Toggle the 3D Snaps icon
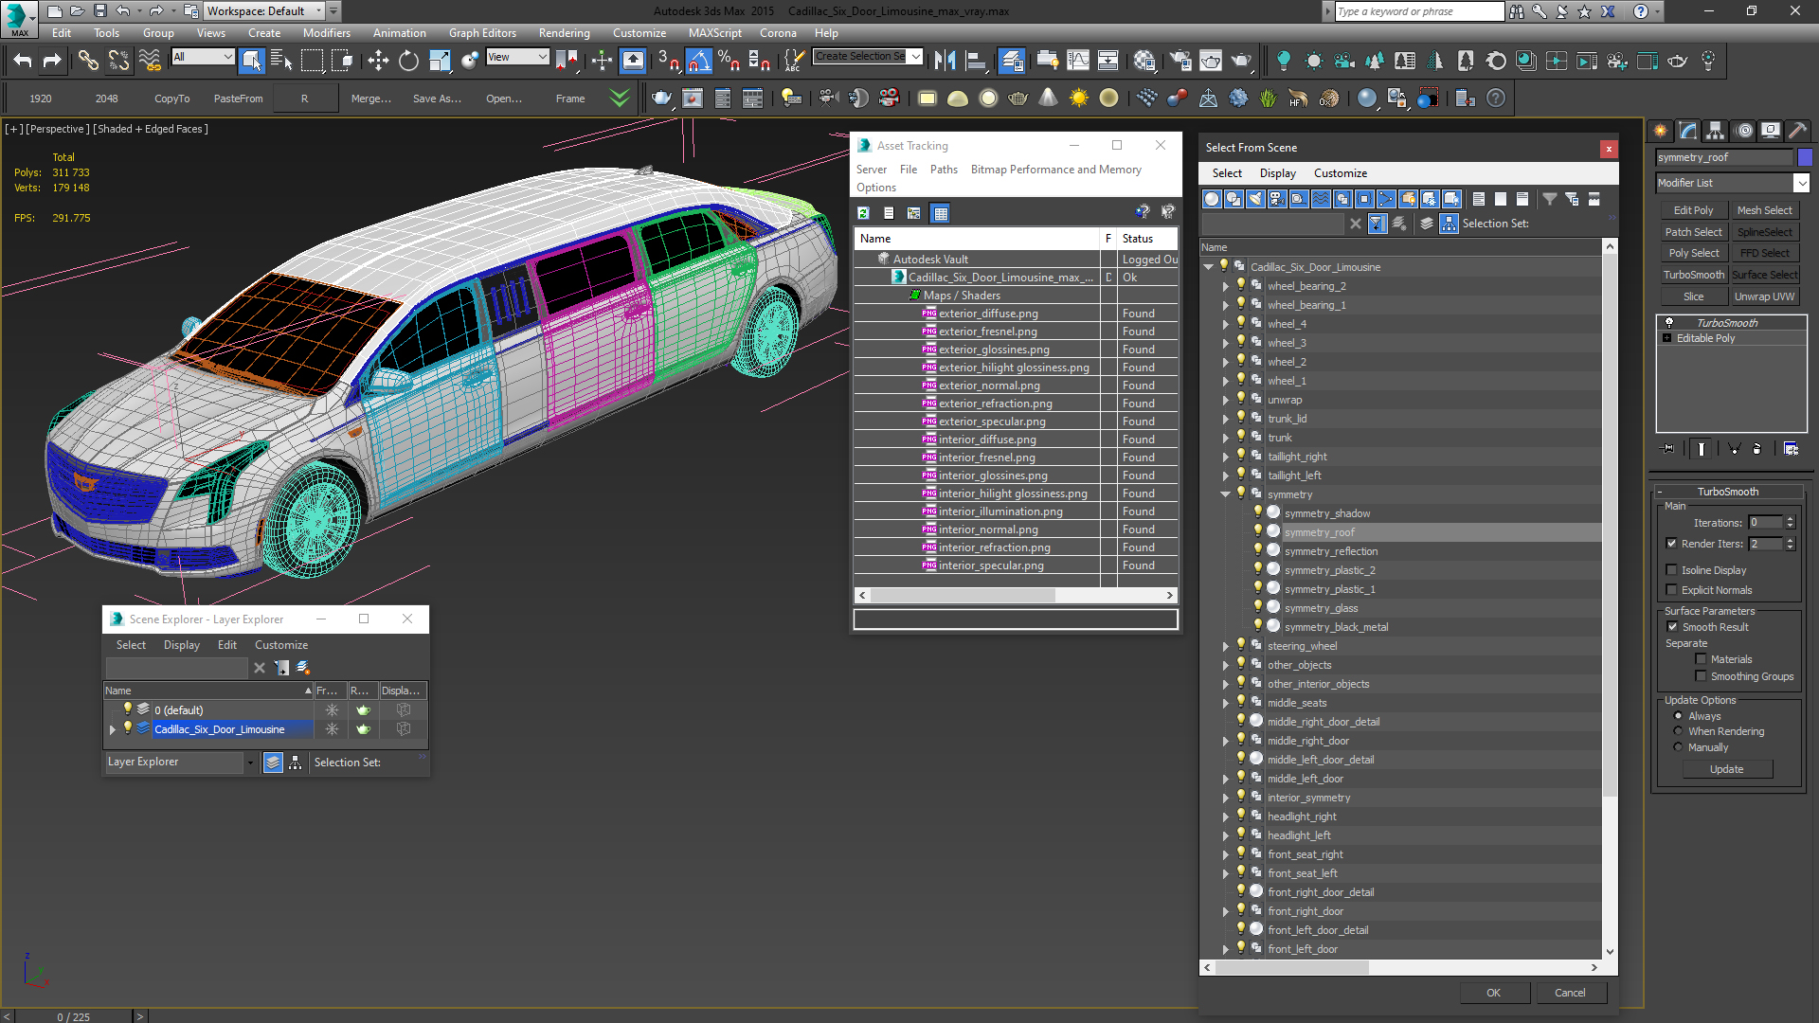This screenshot has width=1819, height=1023. [x=668, y=61]
